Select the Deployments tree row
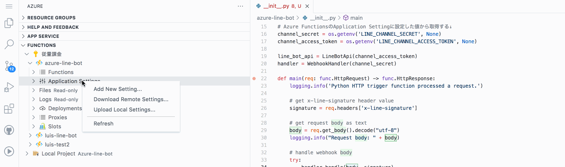 coord(134,108)
